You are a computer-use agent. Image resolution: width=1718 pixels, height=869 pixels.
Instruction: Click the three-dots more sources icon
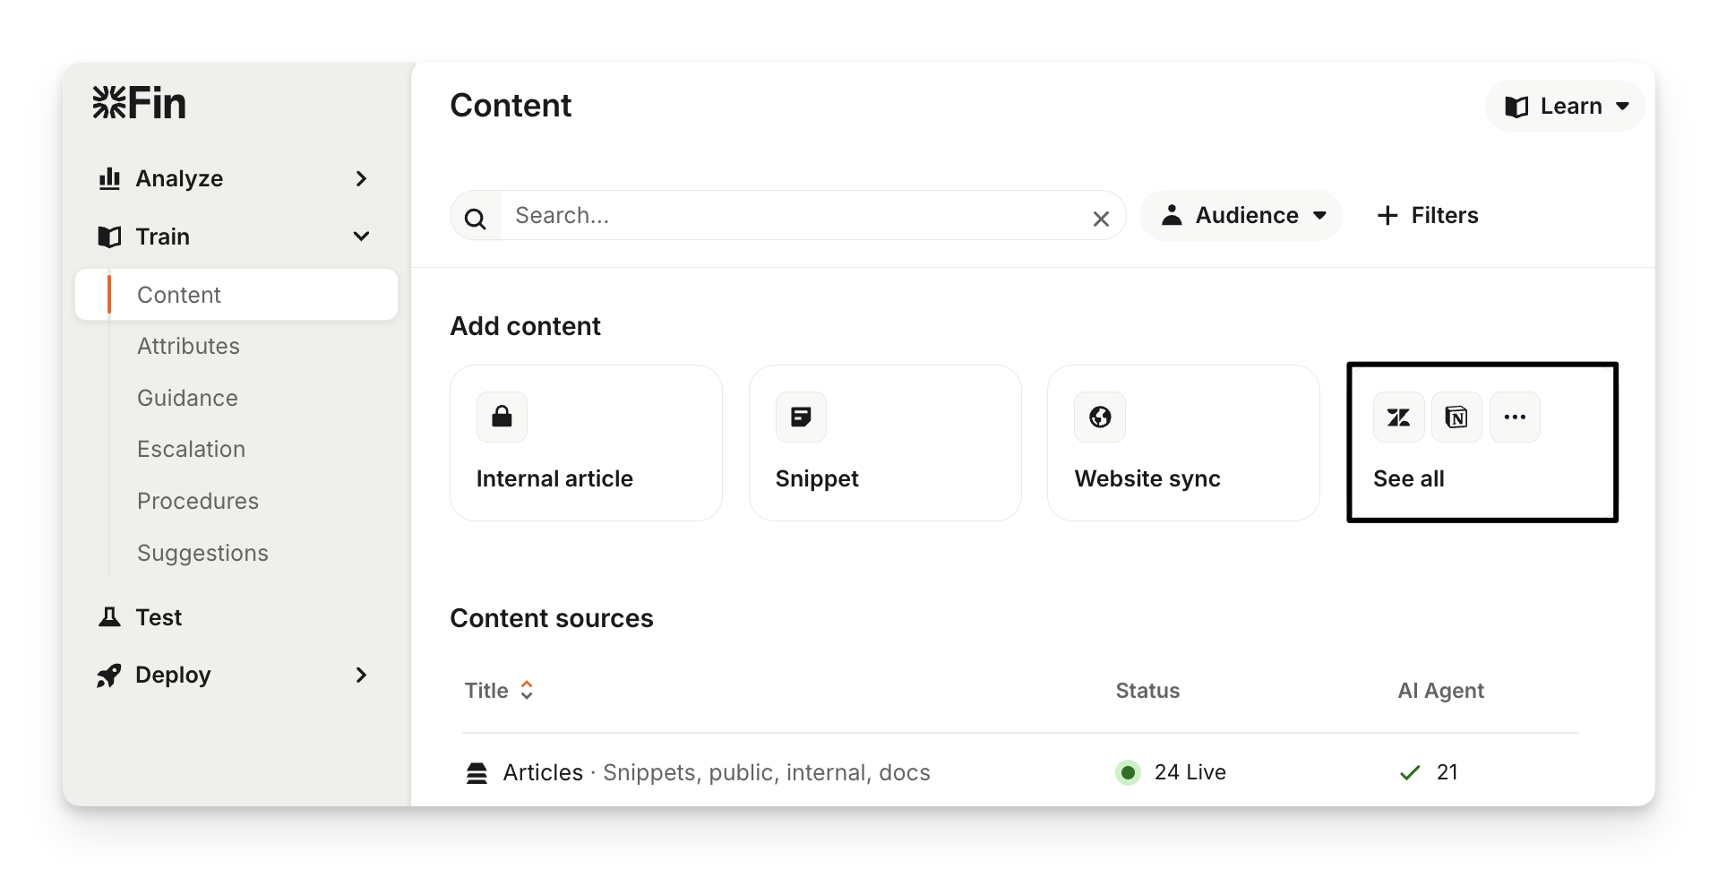[x=1515, y=417]
